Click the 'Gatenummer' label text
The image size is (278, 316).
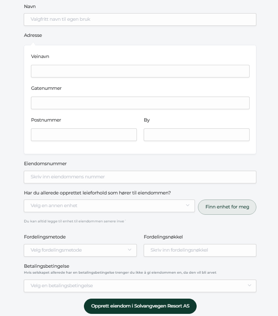tap(46, 88)
